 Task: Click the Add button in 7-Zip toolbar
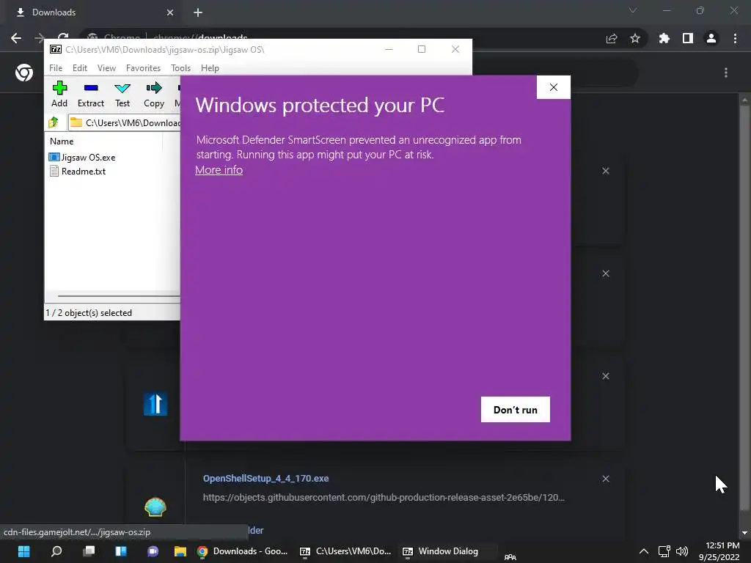click(59, 95)
